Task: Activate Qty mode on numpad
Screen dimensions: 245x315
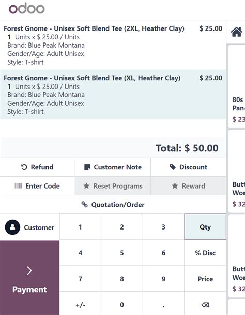Action: (205, 227)
